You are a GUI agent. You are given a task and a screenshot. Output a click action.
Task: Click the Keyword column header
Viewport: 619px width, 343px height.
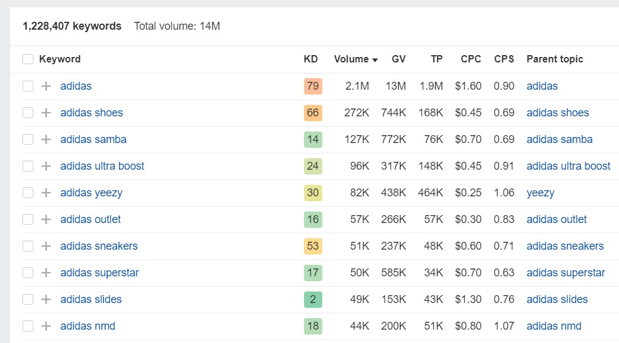pos(59,59)
